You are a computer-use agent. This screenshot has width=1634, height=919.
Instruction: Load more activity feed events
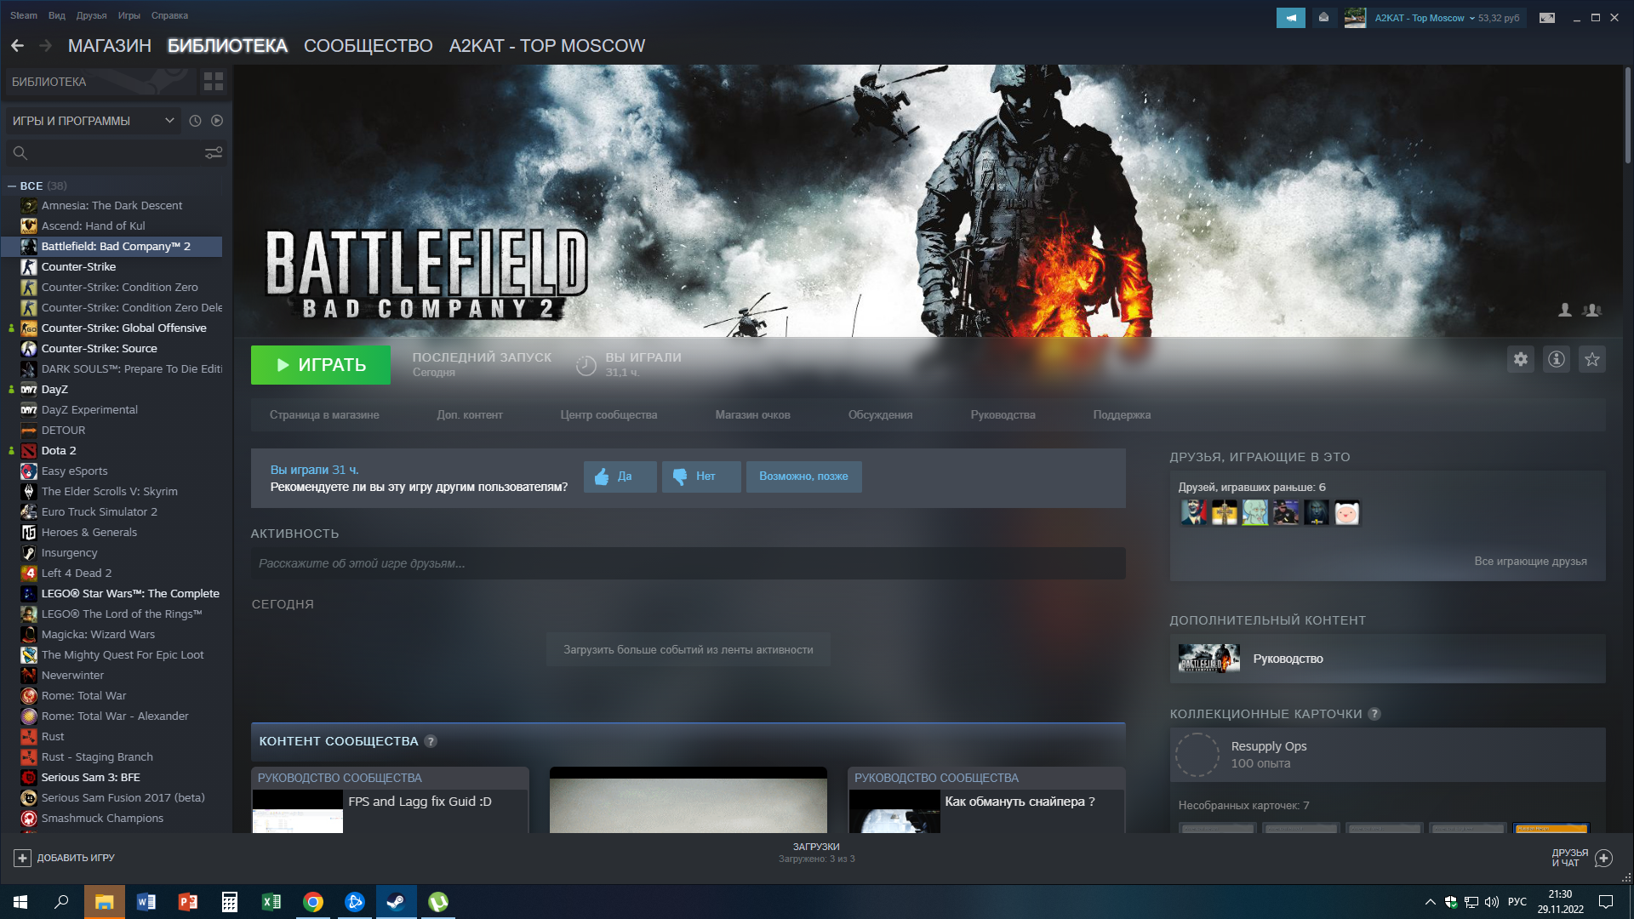(688, 649)
